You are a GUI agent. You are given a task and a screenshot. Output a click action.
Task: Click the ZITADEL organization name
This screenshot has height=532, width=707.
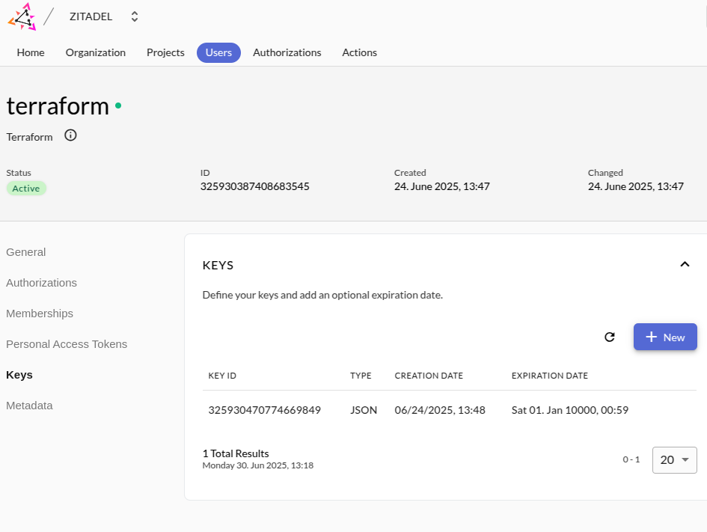(91, 16)
